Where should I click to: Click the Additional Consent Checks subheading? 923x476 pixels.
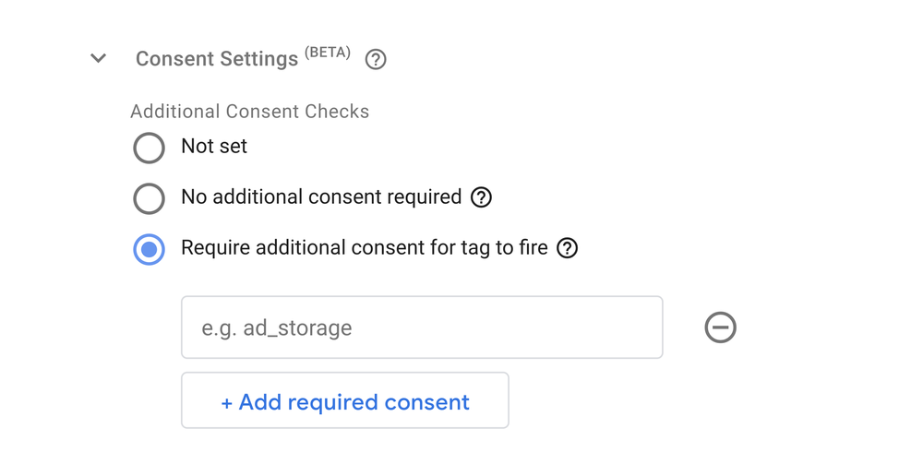tap(249, 112)
